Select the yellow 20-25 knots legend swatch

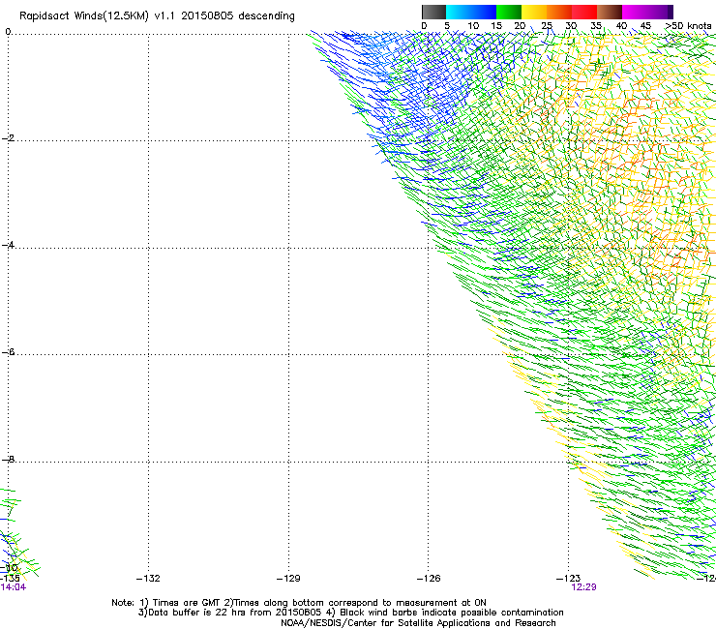534,12
